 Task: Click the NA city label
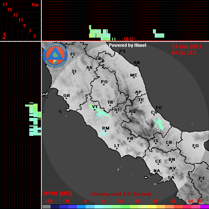pos(157,171)
